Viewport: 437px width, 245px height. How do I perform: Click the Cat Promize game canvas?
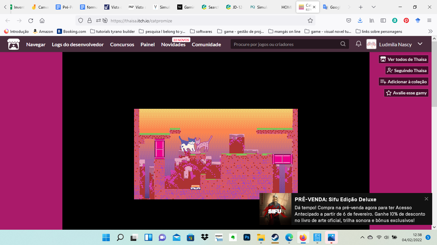pyautogui.click(x=216, y=154)
